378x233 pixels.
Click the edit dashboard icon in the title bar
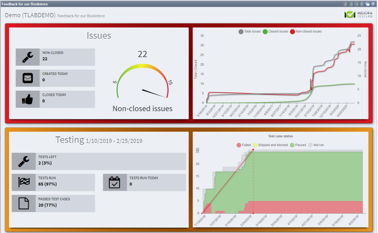coord(362,4)
